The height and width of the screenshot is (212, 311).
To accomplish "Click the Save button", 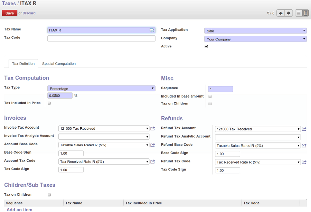I will [9, 13].
